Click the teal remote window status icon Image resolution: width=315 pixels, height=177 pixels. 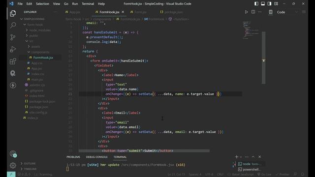11,174
